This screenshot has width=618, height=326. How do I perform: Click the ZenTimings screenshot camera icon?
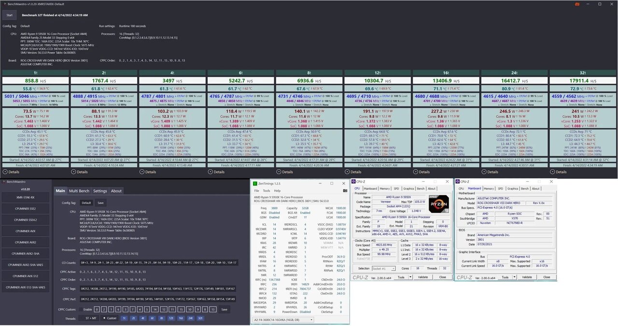point(345,190)
